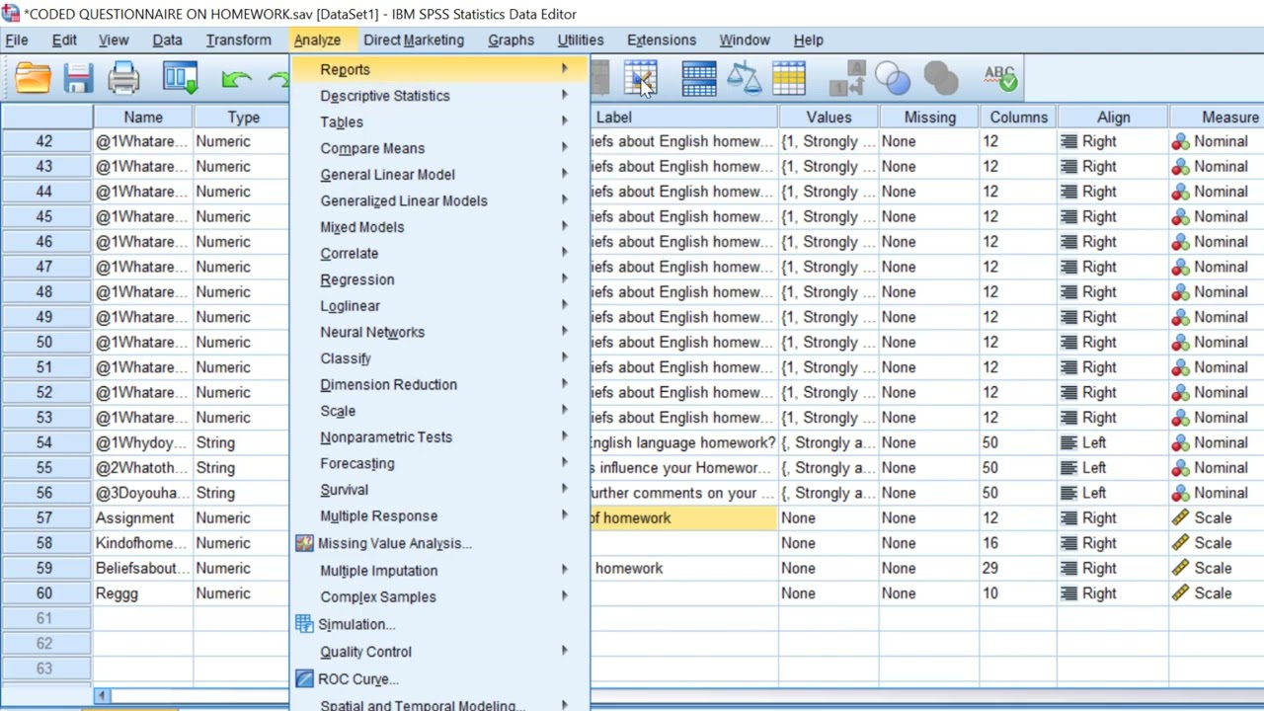
Task: Click the 'String' type cell in row 55
Action: tap(242, 468)
